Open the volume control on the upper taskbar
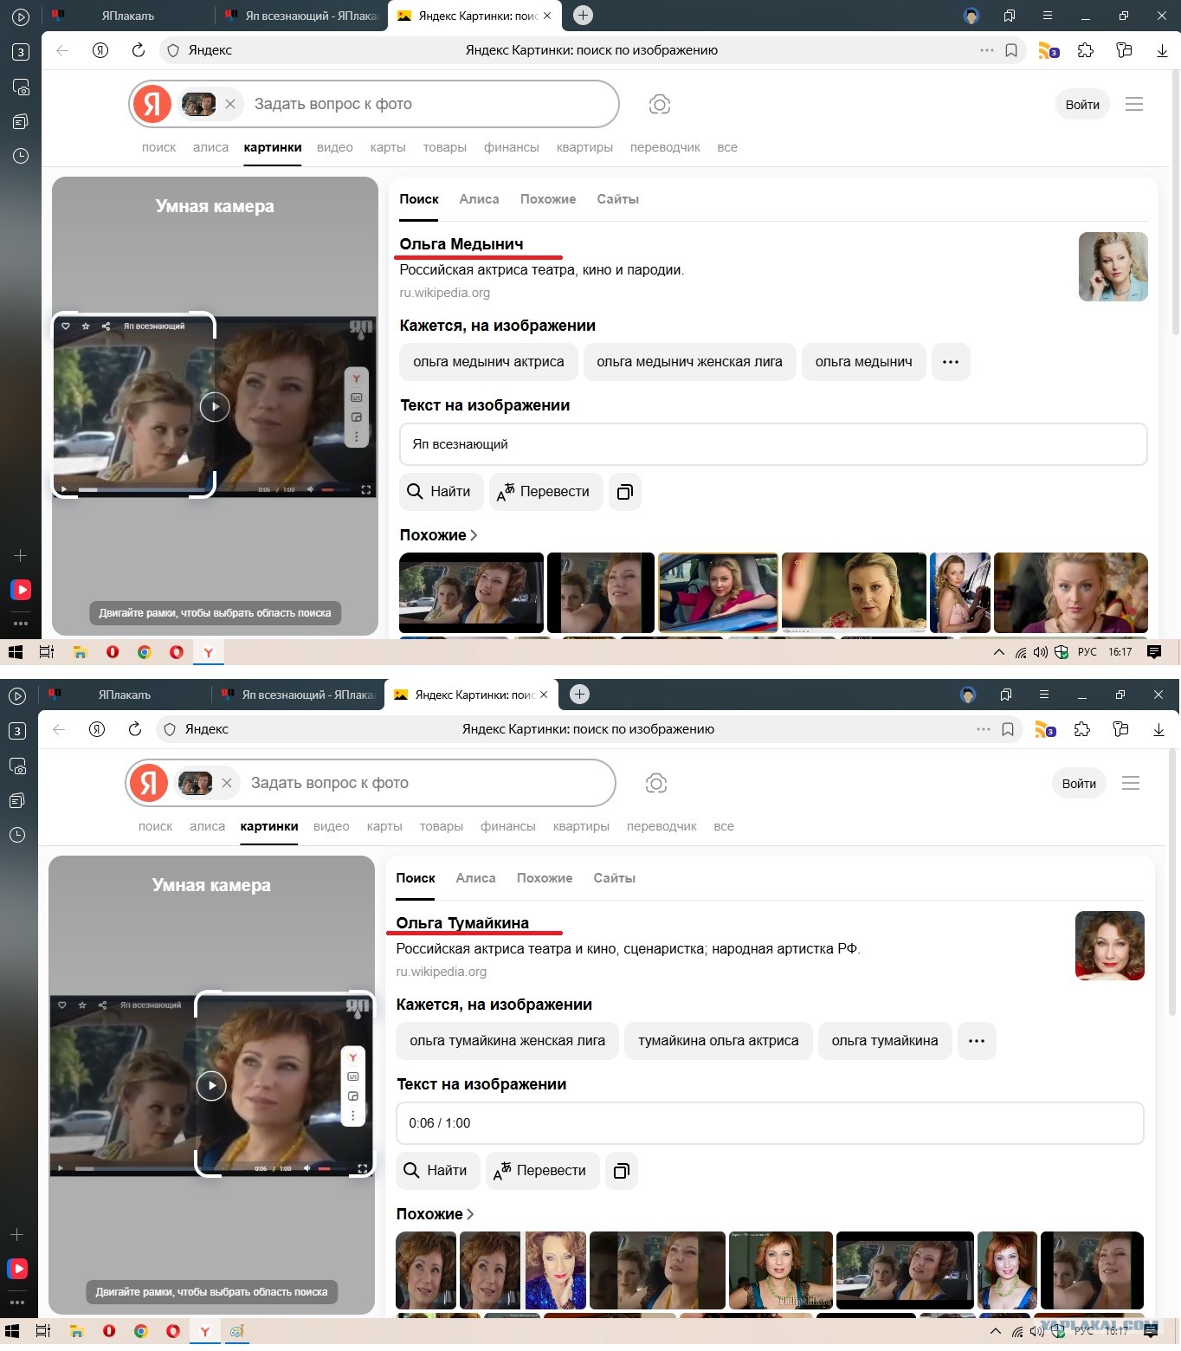The width and height of the screenshot is (1181, 1351). [x=1040, y=652]
